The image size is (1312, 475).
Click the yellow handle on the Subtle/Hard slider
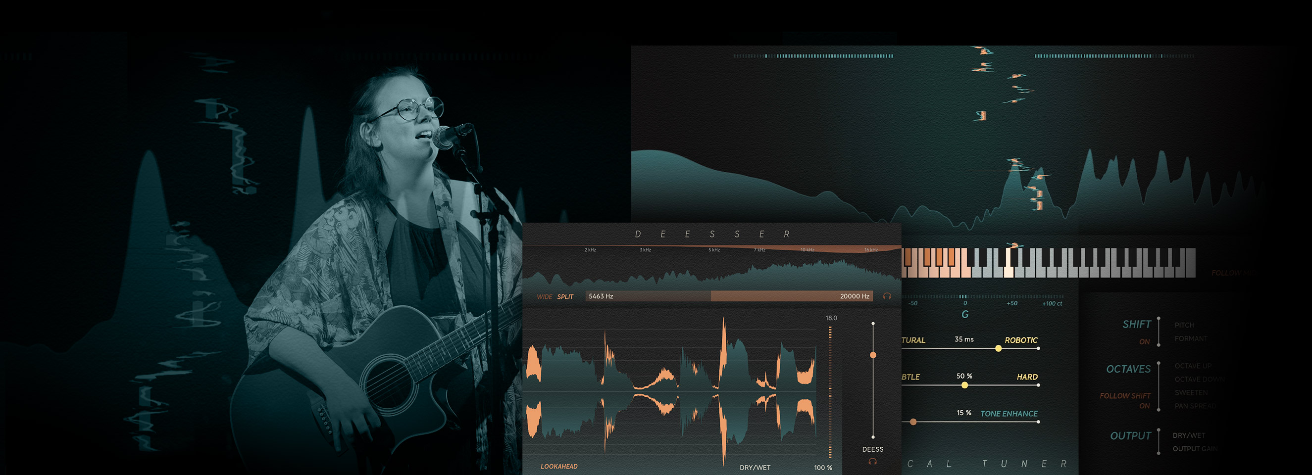pyautogui.click(x=964, y=385)
